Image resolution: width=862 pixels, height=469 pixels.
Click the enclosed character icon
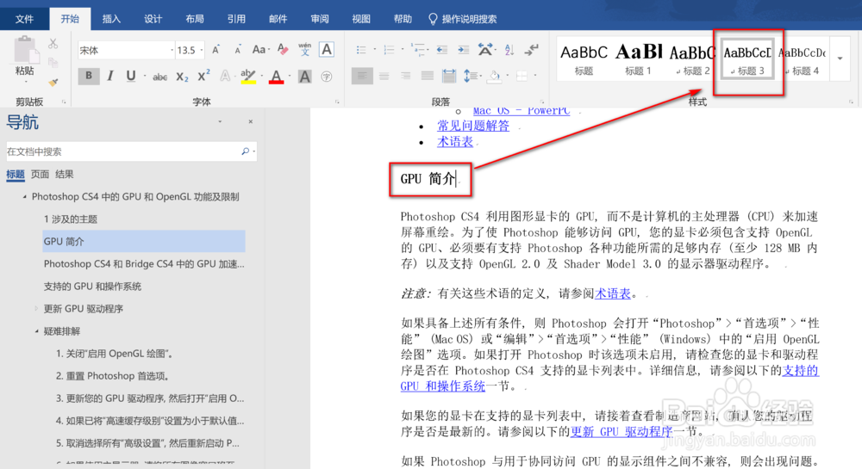[x=327, y=77]
